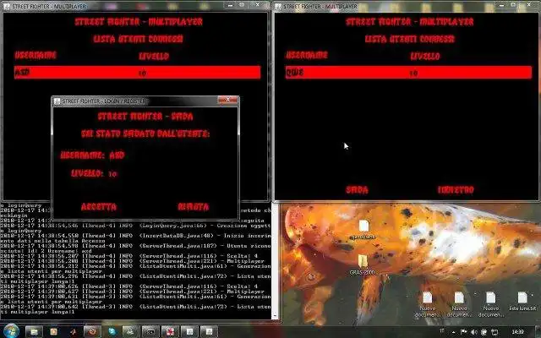The width and height of the screenshot is (541, 338).
Task: Open the Windows Start menu
Action: pos(11,331)
